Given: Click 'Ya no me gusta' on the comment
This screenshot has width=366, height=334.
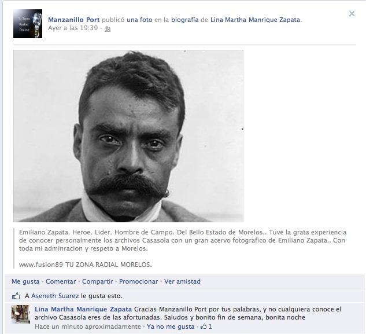Looking at the screenshot, I should 171,326.
